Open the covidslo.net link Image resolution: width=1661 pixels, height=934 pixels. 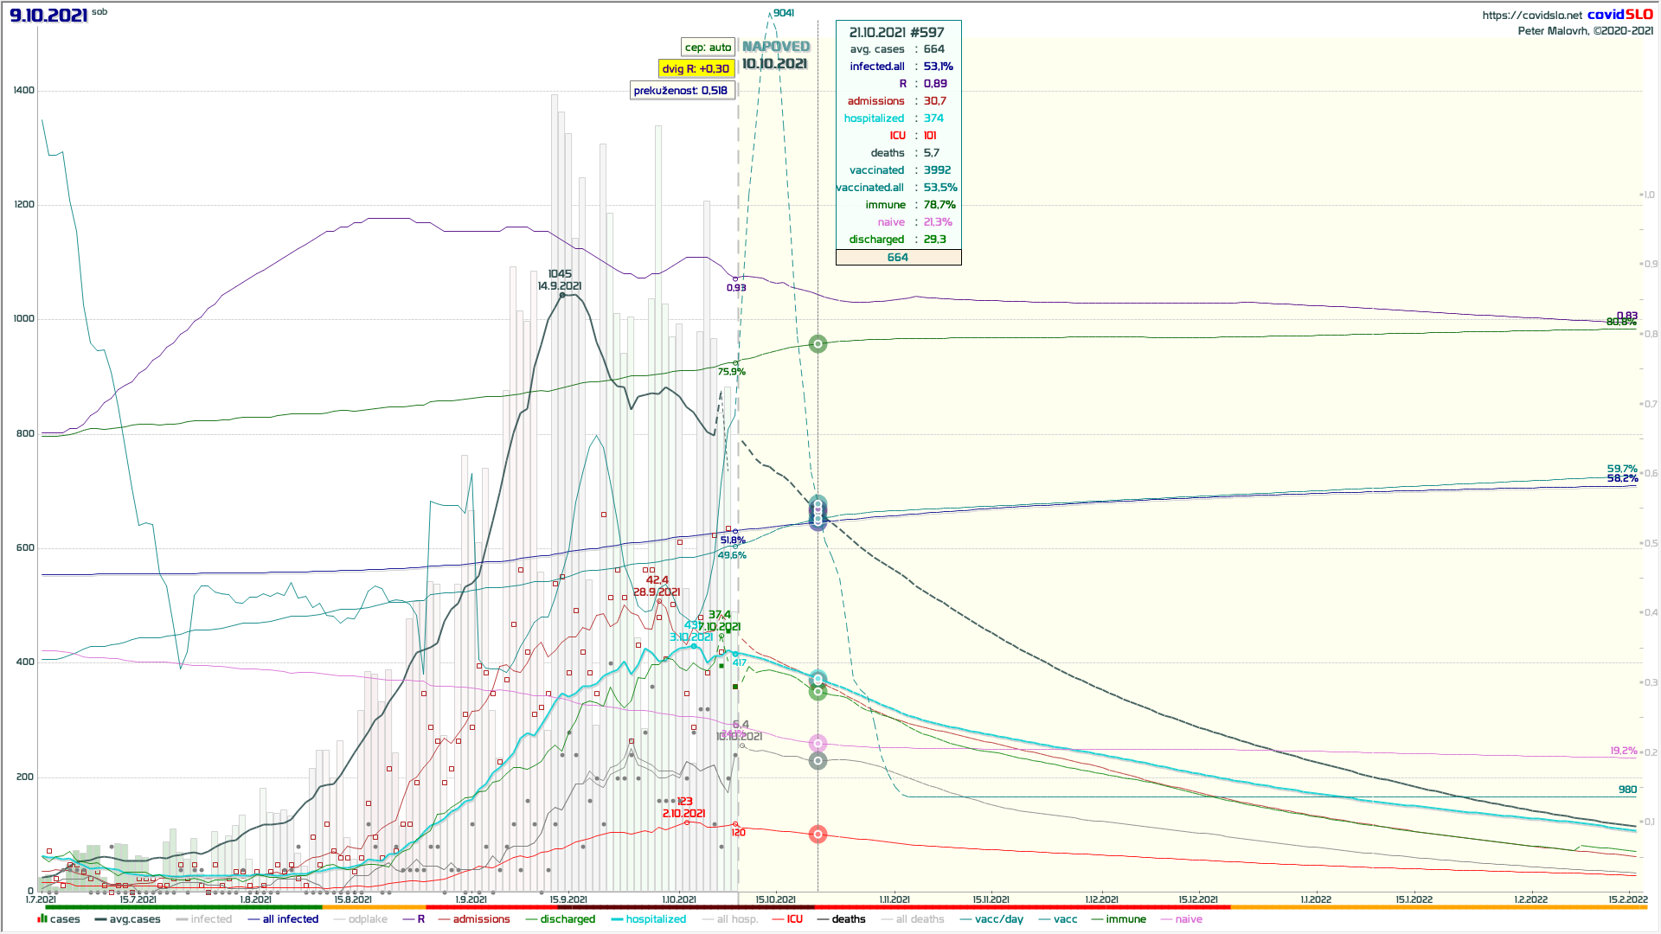[1531, 15]
